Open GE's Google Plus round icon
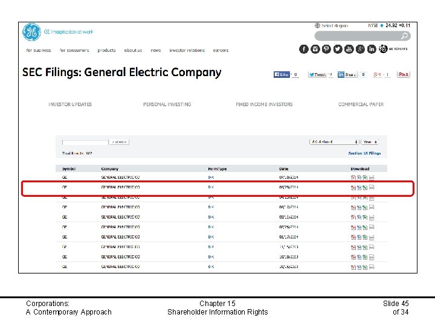Viewport: 435px width, 326px height. (360, 49)
